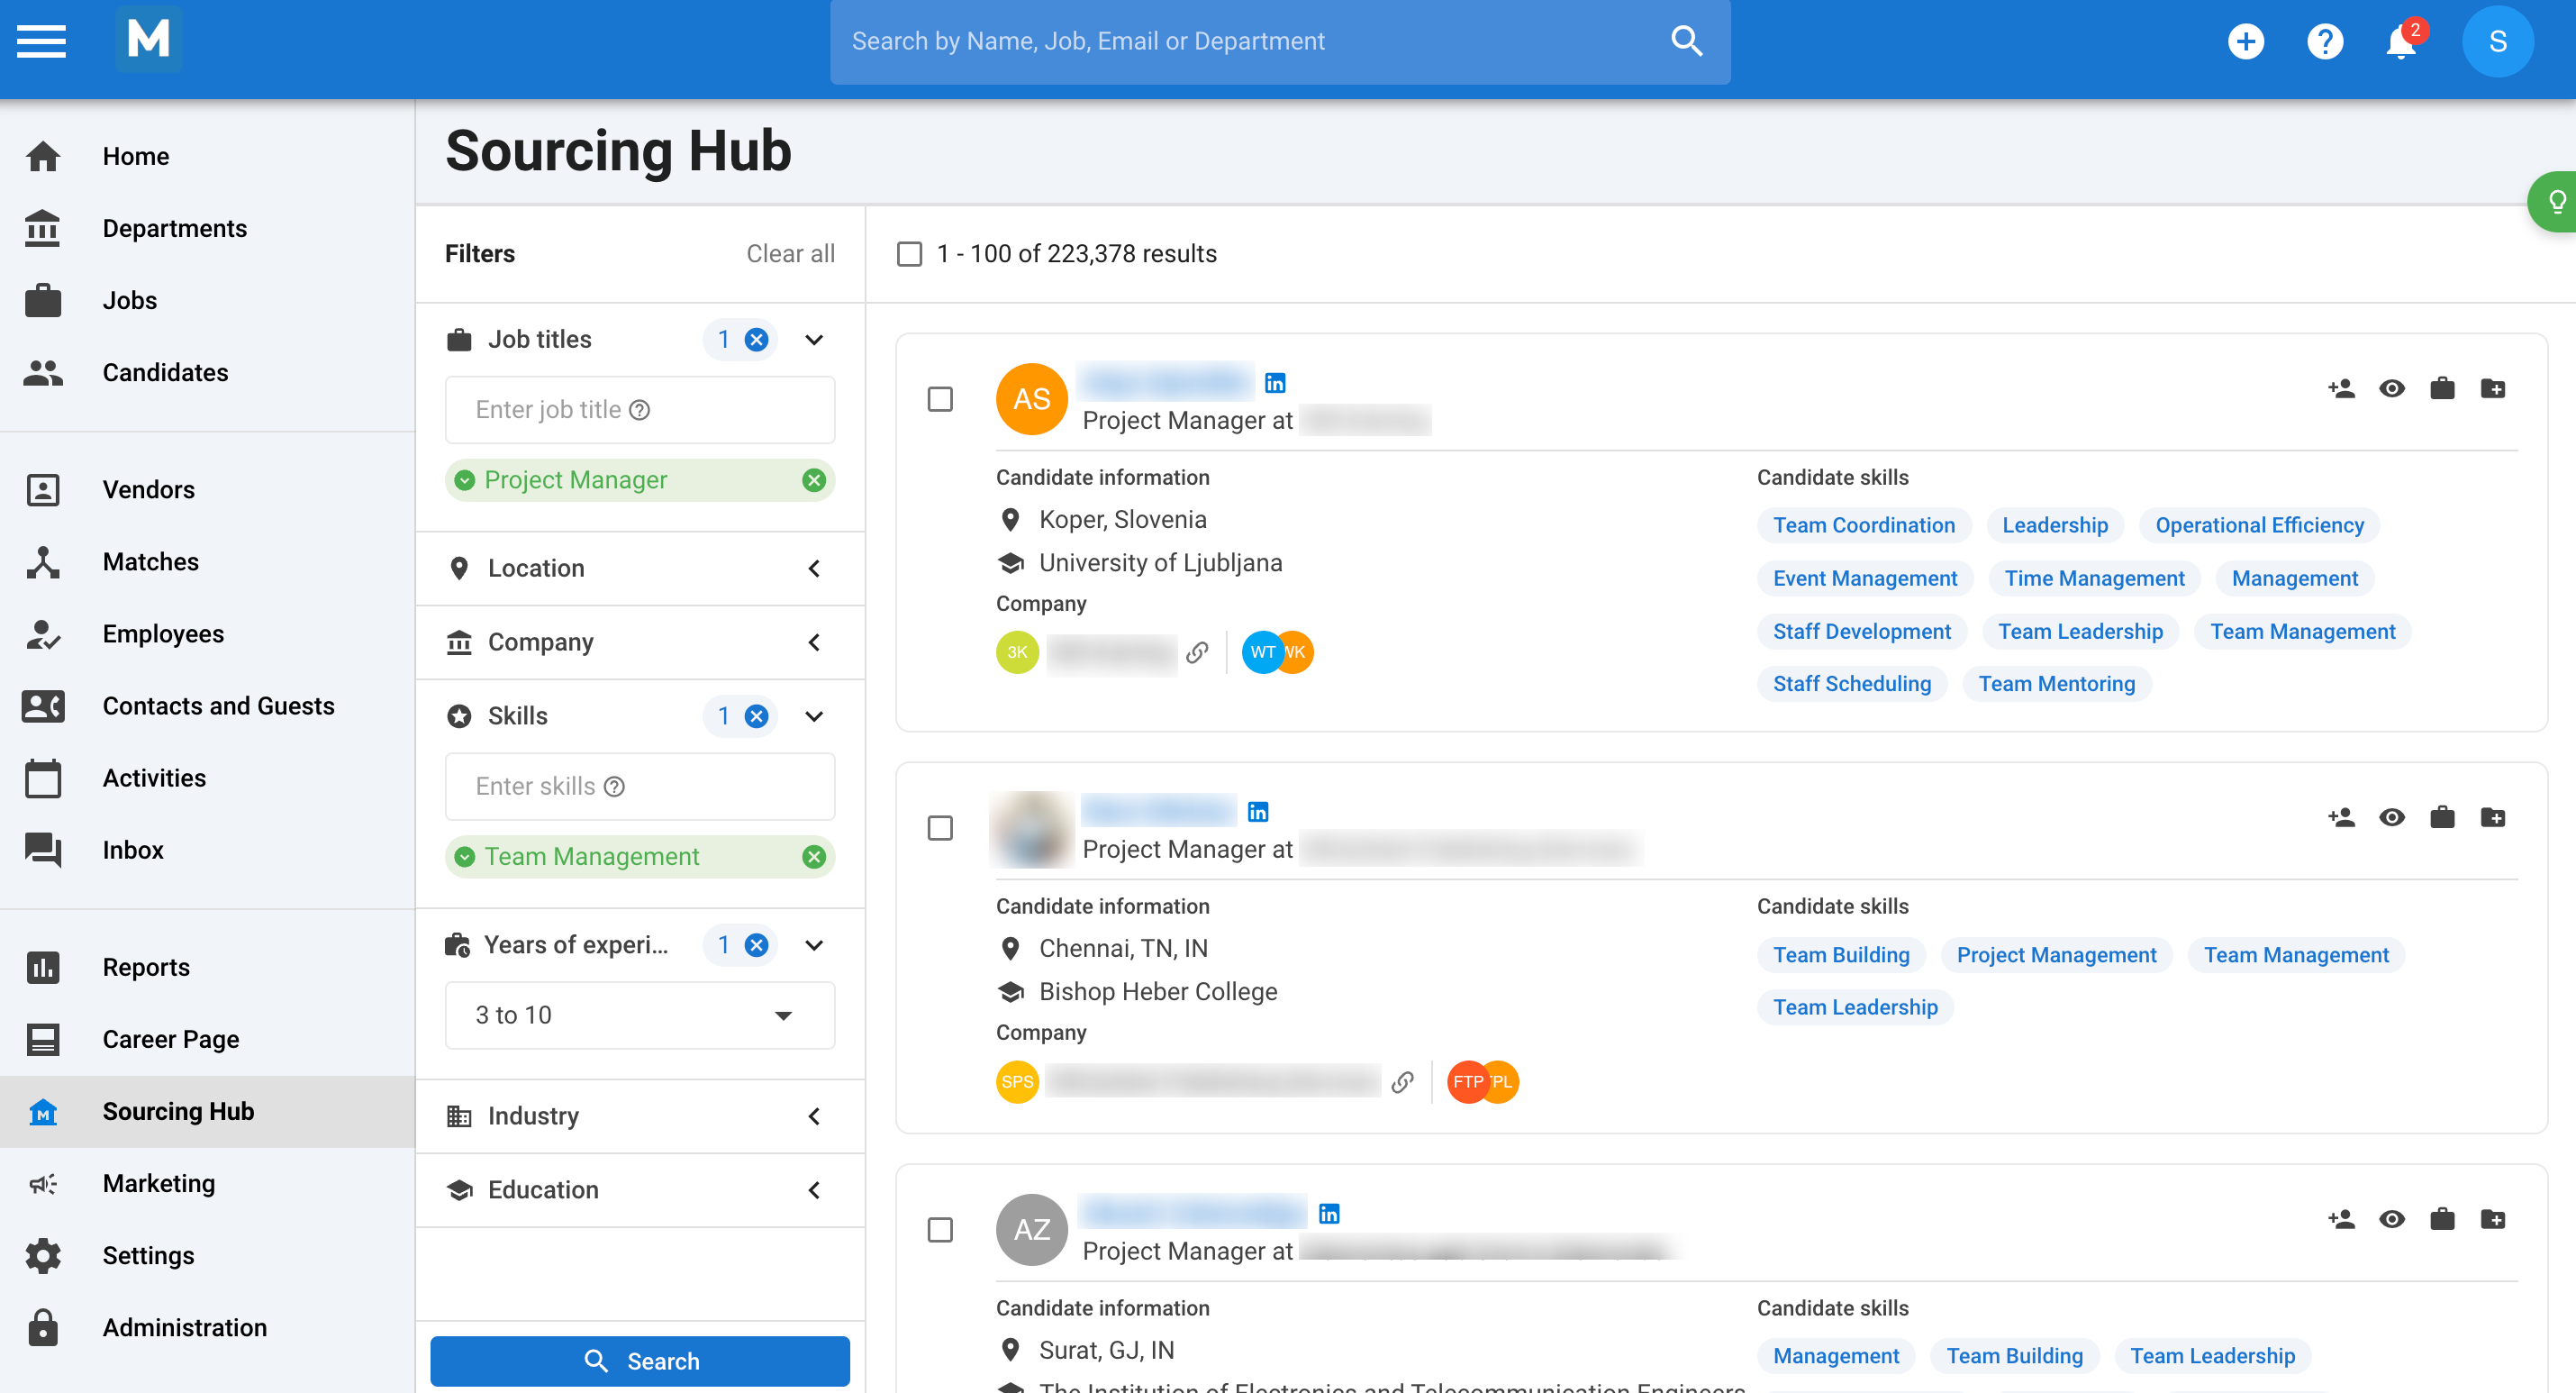This screenshot has height=1393, width=2576.
Task: Expand the Industry filter section
Action: [640, 1115]
